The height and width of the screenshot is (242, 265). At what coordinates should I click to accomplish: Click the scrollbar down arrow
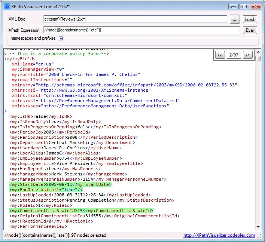(258, 227)
